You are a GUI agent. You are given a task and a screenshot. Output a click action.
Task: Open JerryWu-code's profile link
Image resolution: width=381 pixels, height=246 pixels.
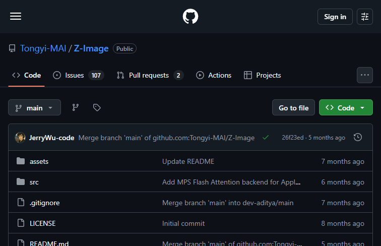[51, 138]
